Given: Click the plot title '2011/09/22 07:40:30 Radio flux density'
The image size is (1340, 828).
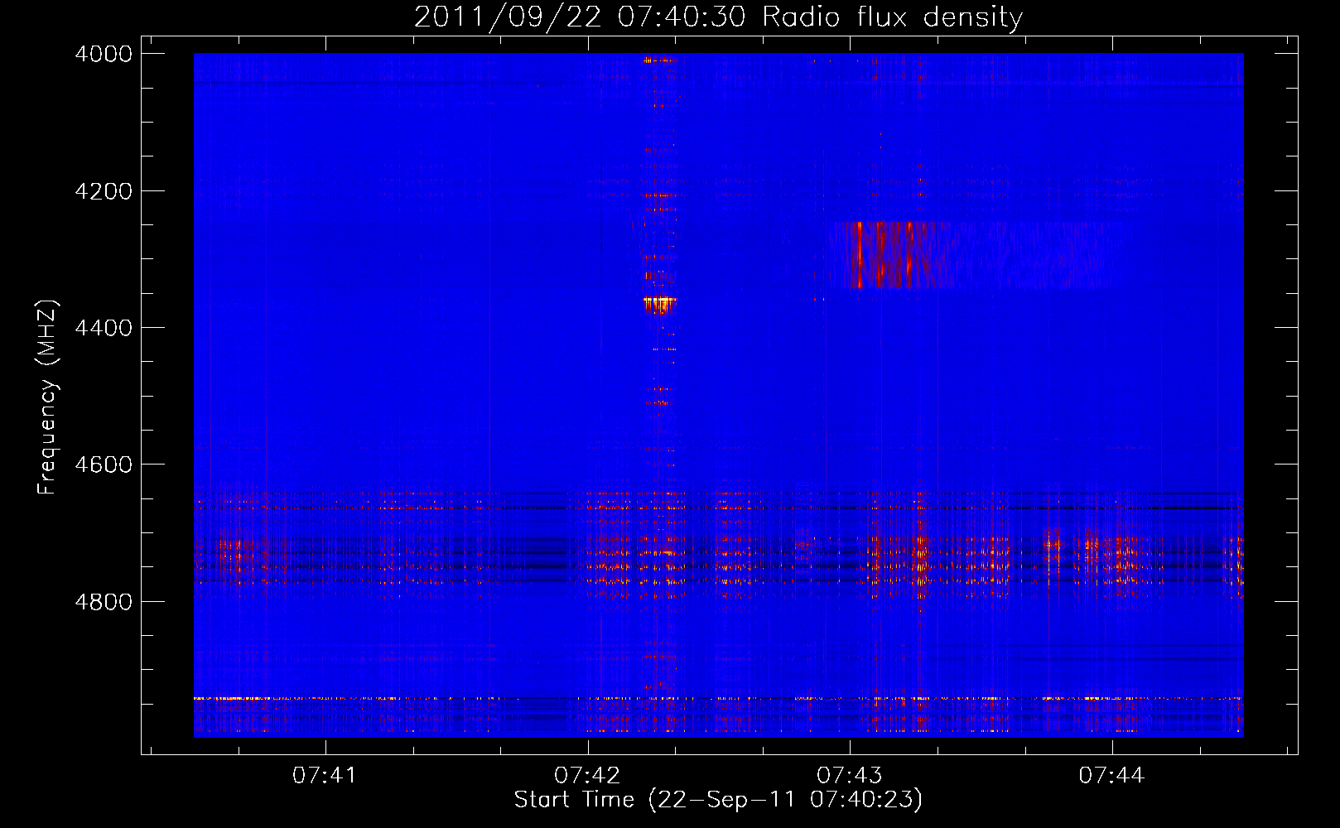Looking at the screenshot, I should coord(718,17).
